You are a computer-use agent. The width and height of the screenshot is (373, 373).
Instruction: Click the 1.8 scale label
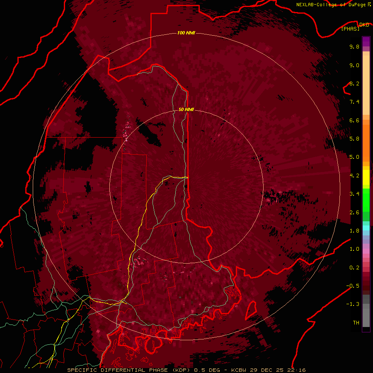(x=354, y=231)
